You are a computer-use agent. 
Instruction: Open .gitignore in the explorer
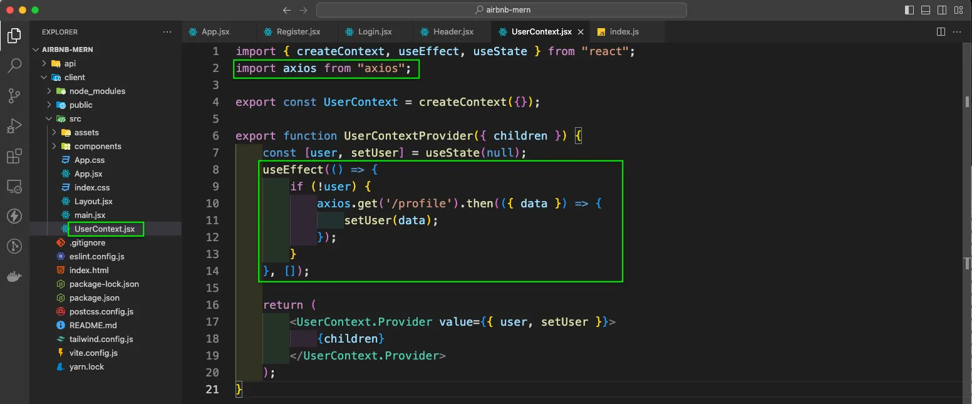pos(106,242)
